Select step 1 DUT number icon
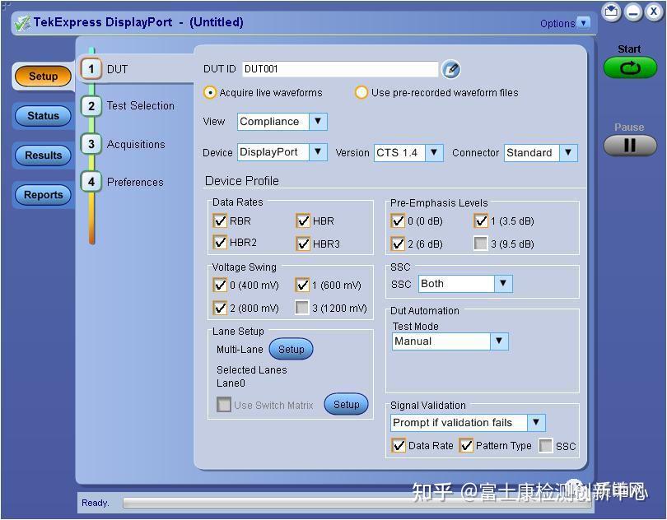Screen dimensions: 667x520 pyautogui.click(x=91, y=69)
